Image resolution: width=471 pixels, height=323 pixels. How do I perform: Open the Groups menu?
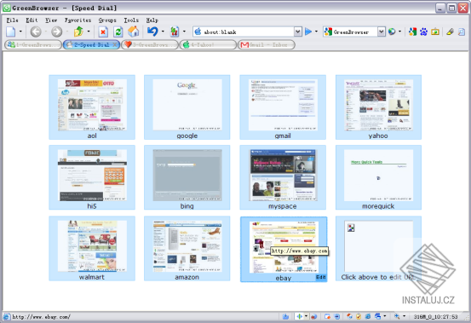tap(107, 20)
